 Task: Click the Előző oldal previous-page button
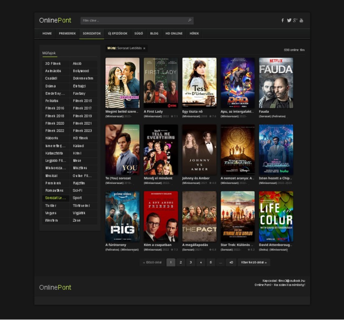[152, 263]
